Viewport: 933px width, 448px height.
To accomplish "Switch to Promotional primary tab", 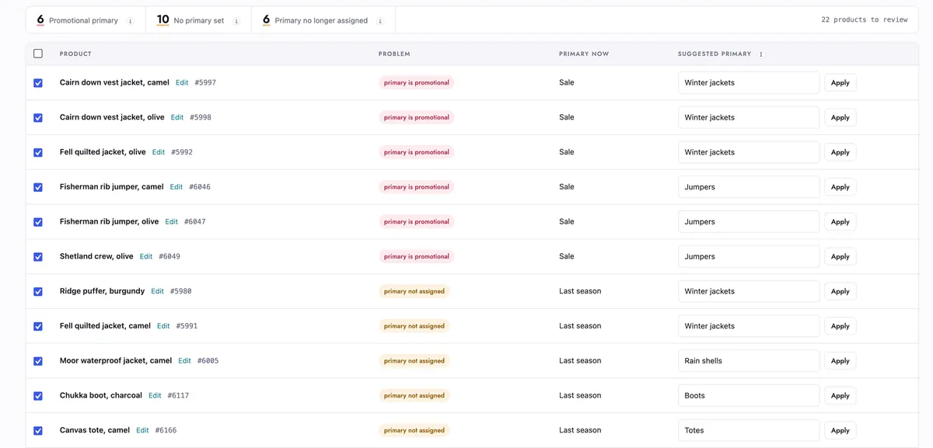I will coord(86,20).
